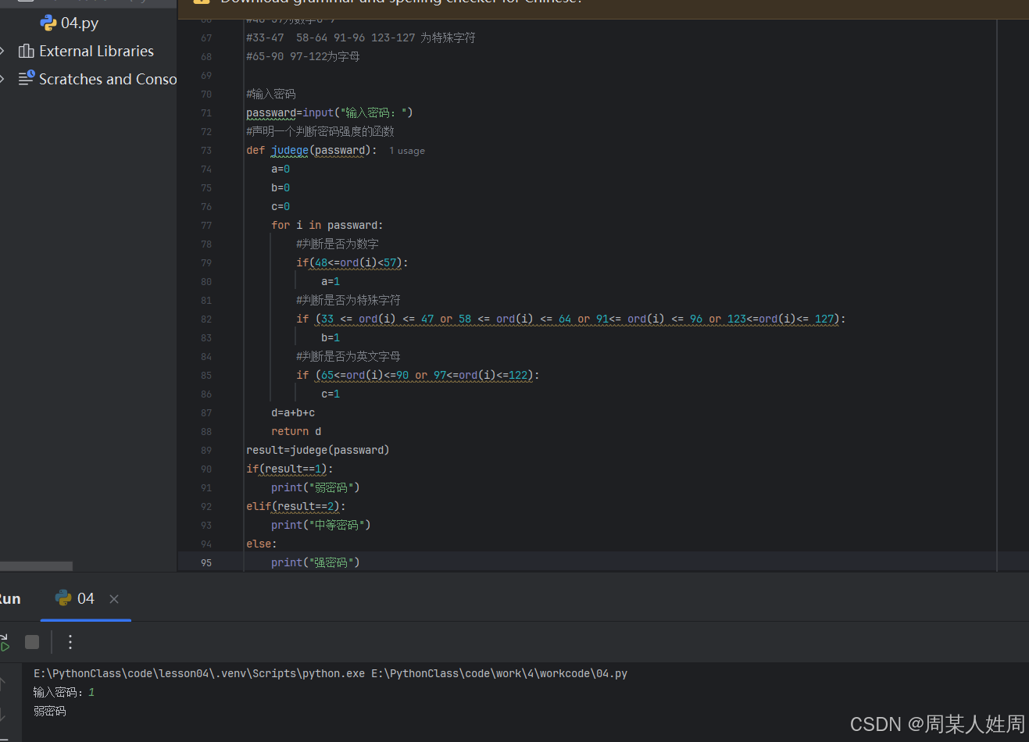Click the print("中等密码") statement
Image resolution: width=1029 pixels, height=742 pixels.
(x=321, y=525)
